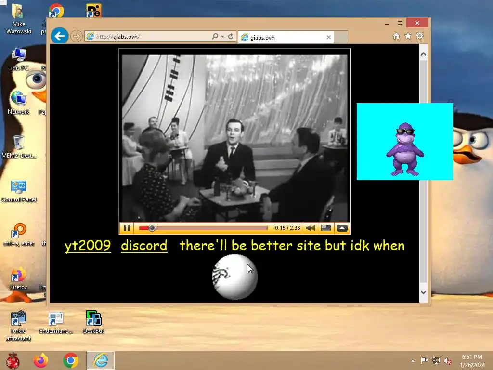Image resolution: width=493 pixels, height=370 pixels.
Task: Launch Firefox from the taskbar
Action: coord(41,360)
